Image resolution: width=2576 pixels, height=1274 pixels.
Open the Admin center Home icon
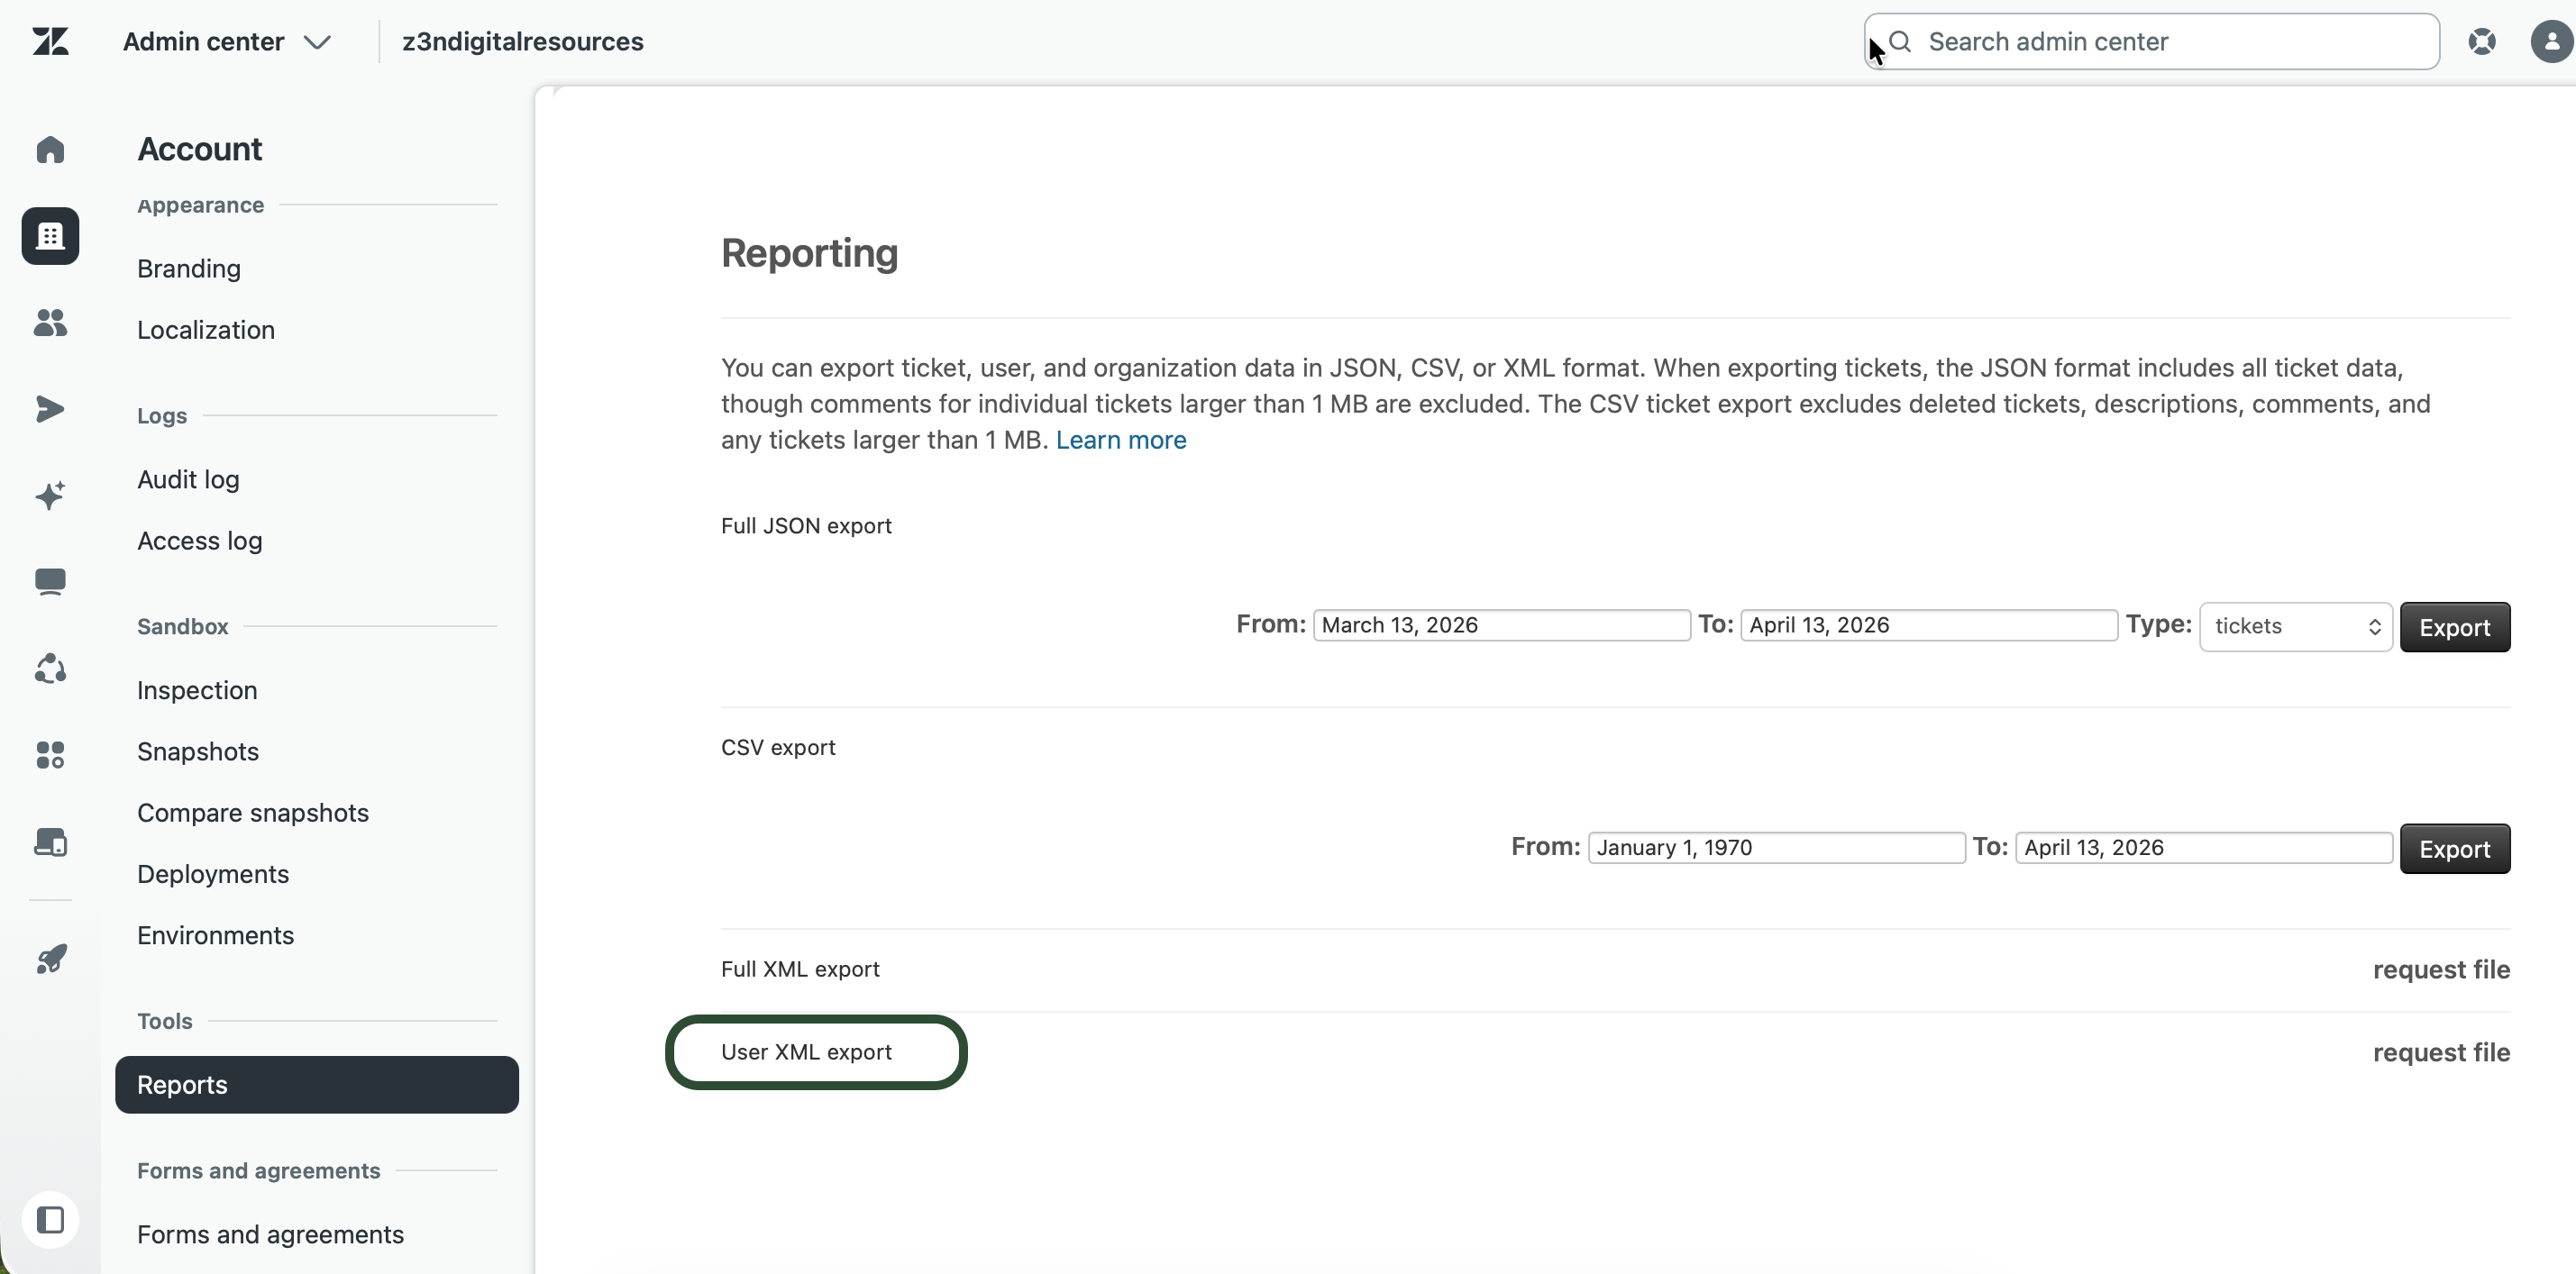tap(50, 150)
